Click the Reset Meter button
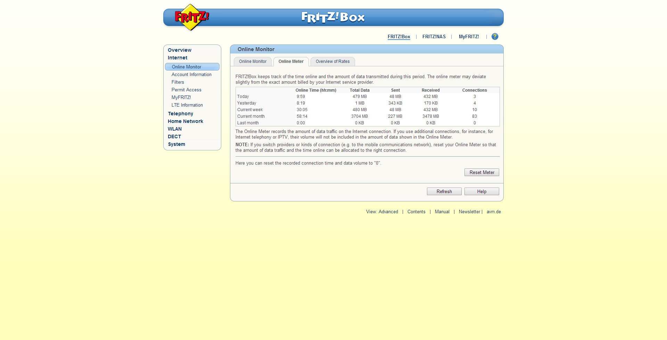Screen dimensions: 667x340 tap(482, 172)
